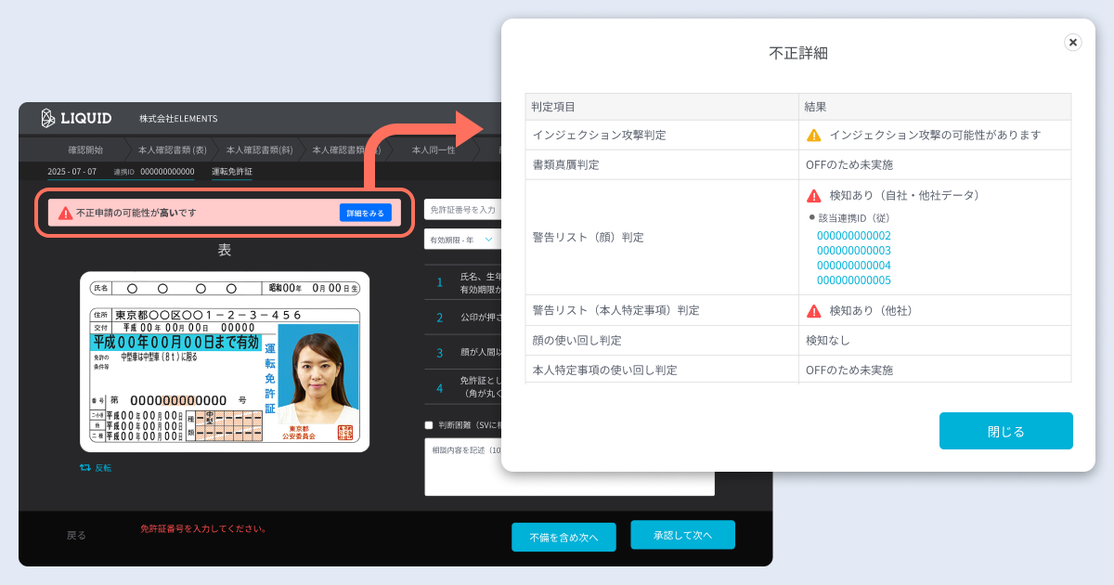Click the warning icon beside 検知あり（他社）
The height and width of the screenshot is (585, 1114).
(x=812, y=312)
